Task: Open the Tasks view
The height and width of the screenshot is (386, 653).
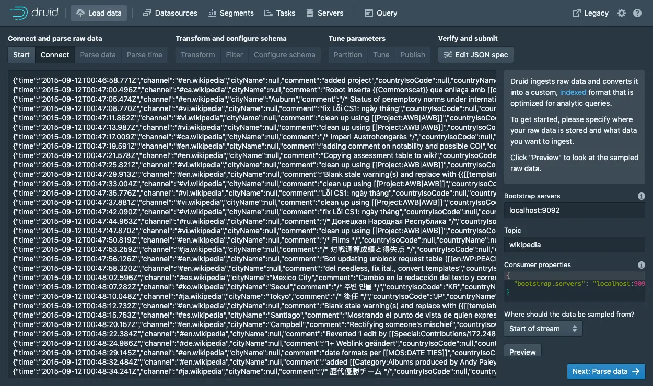Action: (279, 13)
